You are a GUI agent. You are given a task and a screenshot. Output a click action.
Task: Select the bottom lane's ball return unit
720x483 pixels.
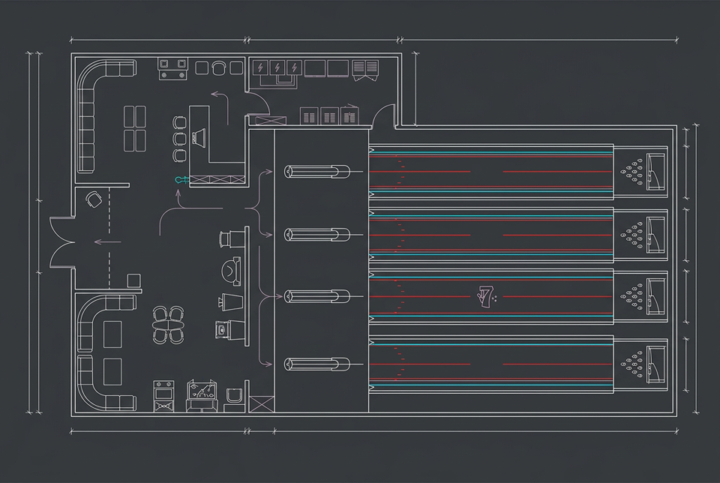pos(317,364)
